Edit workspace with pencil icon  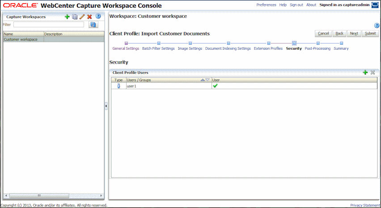pos(82,17)
